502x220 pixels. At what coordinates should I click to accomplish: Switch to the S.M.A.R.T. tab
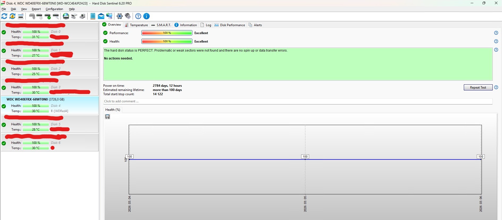point(161,25)
